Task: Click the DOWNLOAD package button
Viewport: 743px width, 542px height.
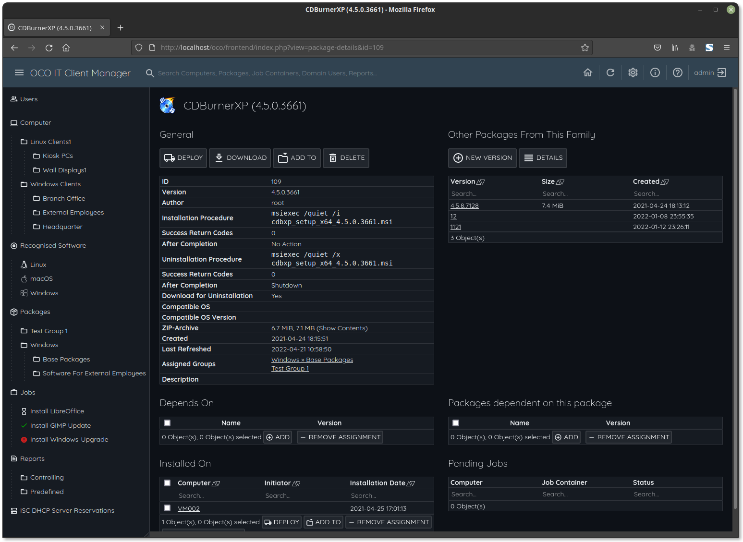Action: coord(240,158)
